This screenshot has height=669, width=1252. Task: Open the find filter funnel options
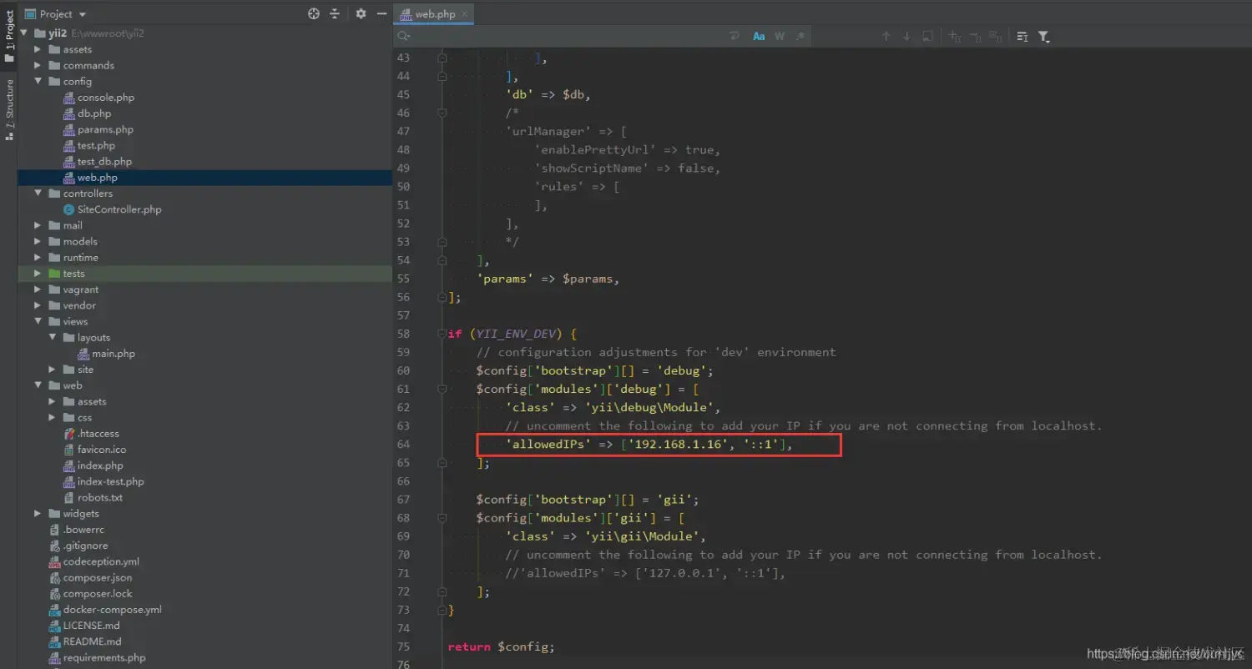[x=1043, y=36]
